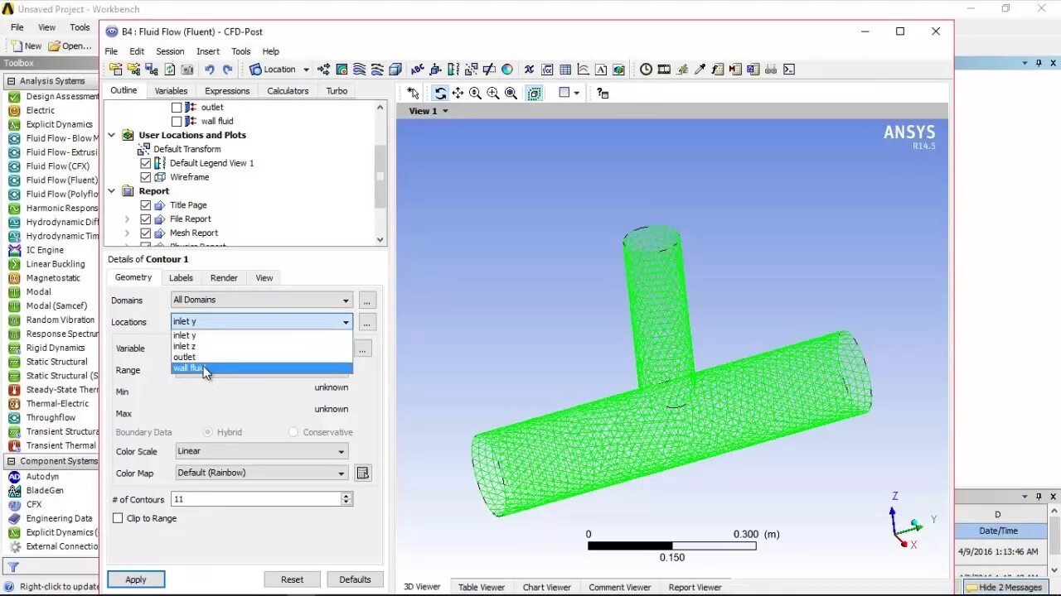The width and height of the screenshot is (1061, 596).
Task: Click Hide 2 Messages in Workbench
Action: 1004,587
